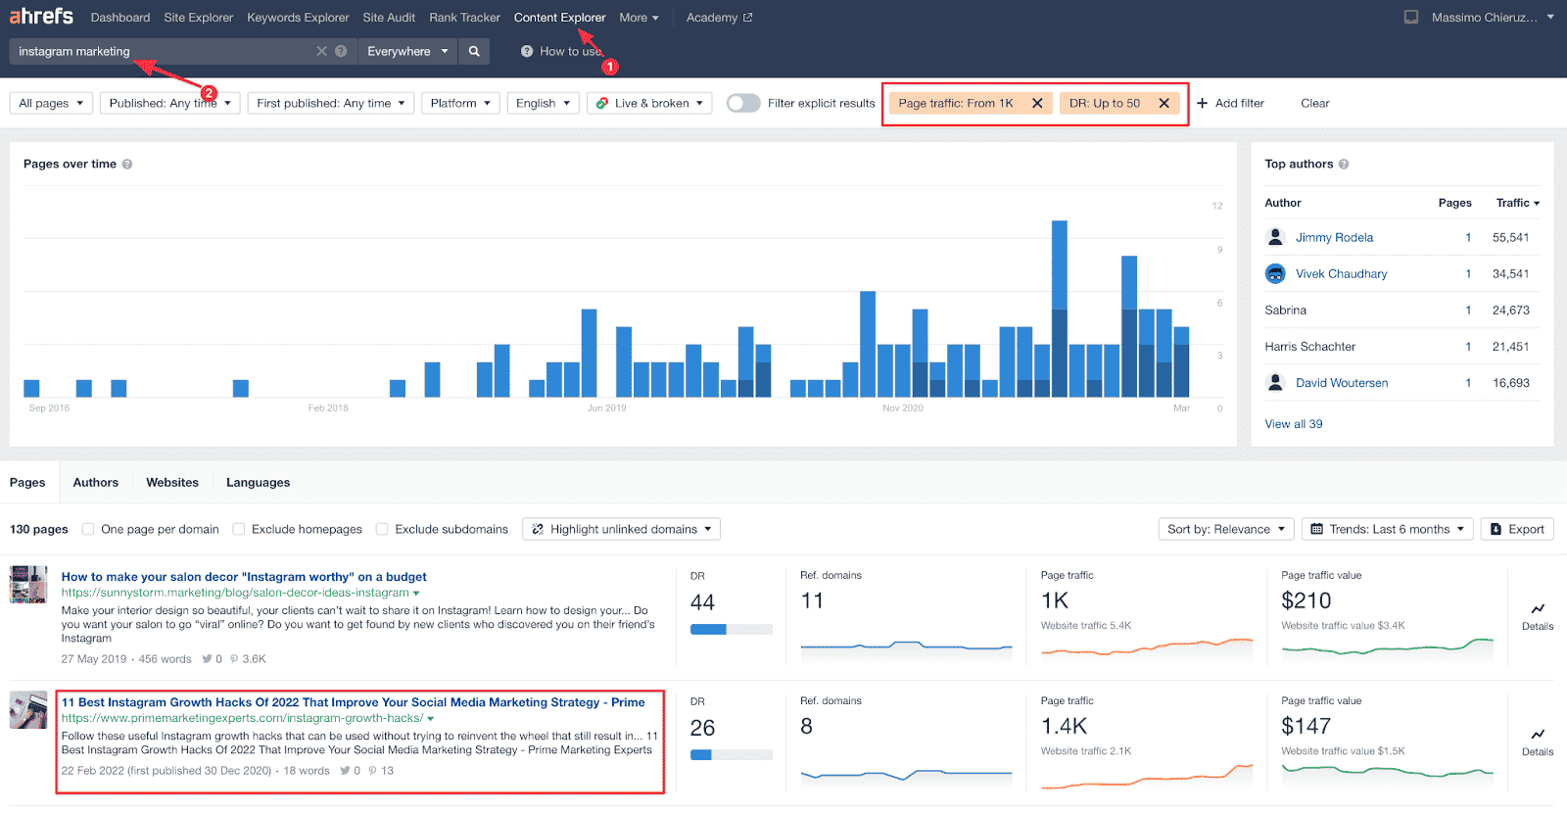The image size is (1567, 813).
Task: Open the salon decor Instagram worthy result title
Action: [244, 577]
